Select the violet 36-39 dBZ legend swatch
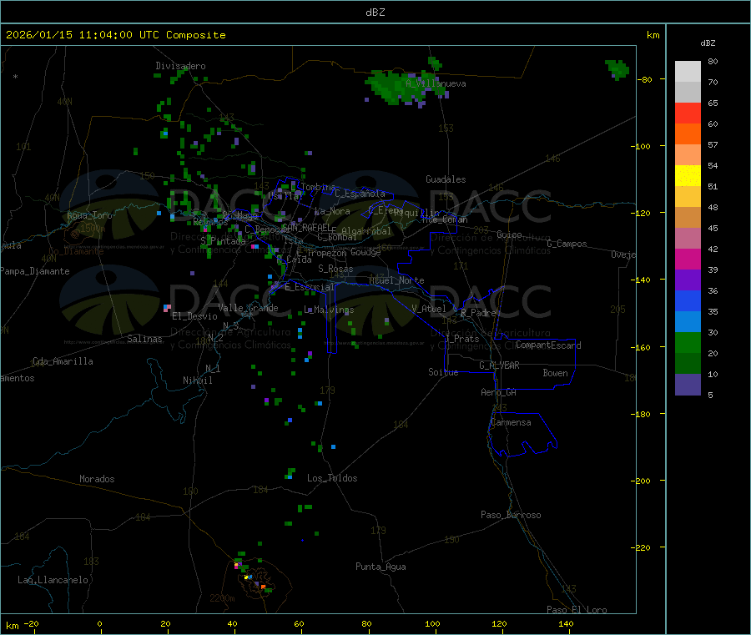The image size is (751, 635). [688, 280]
